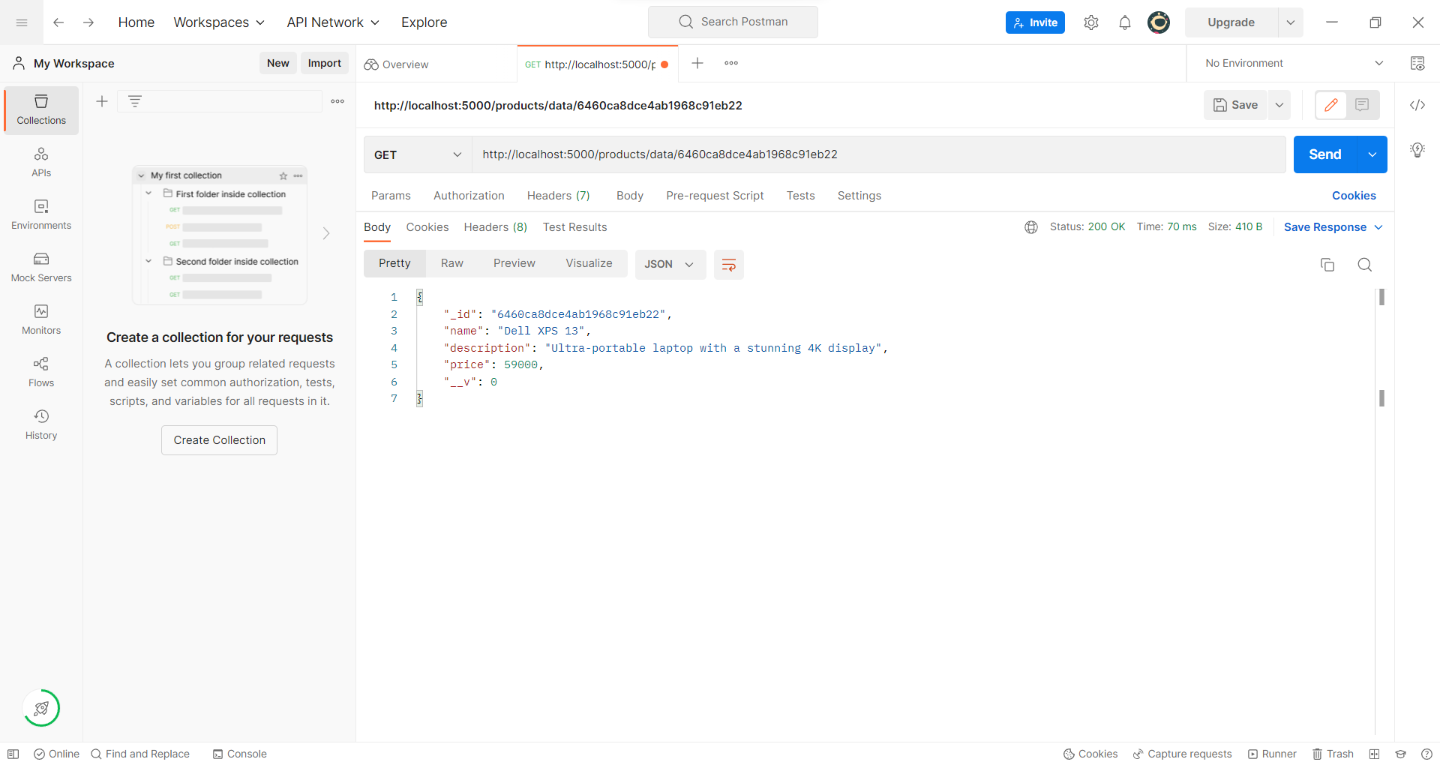1440x765 pixels.
Task: Go back with the left arrow
Action: [x=58, y=22]
